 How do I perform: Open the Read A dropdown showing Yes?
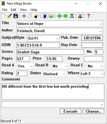click(25, 66)
